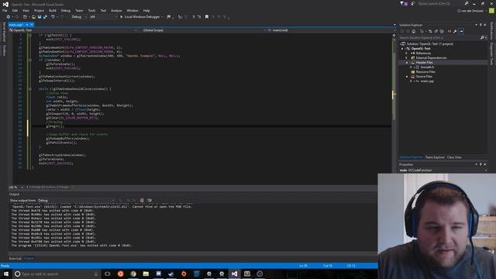Image resolution: width=496 pixels, height=279 pixels.
Task: Select main.cpp in Solution Explorer
Action: [x=427, y=81]
